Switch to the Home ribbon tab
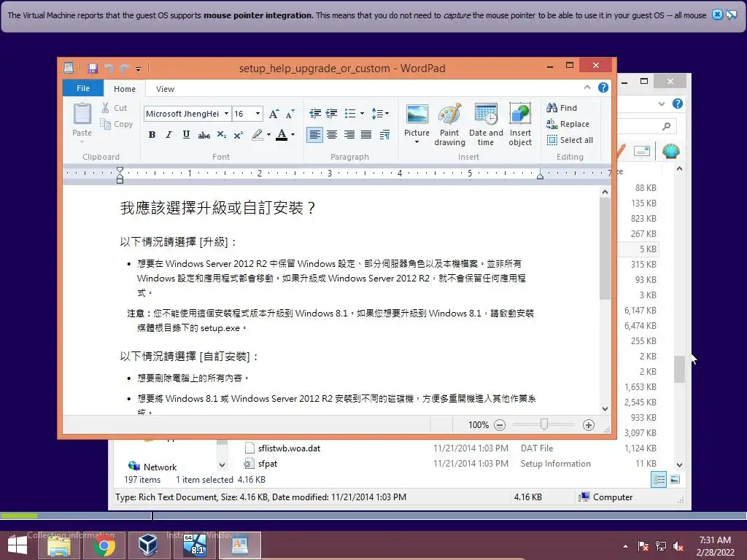 click(124, 89)
